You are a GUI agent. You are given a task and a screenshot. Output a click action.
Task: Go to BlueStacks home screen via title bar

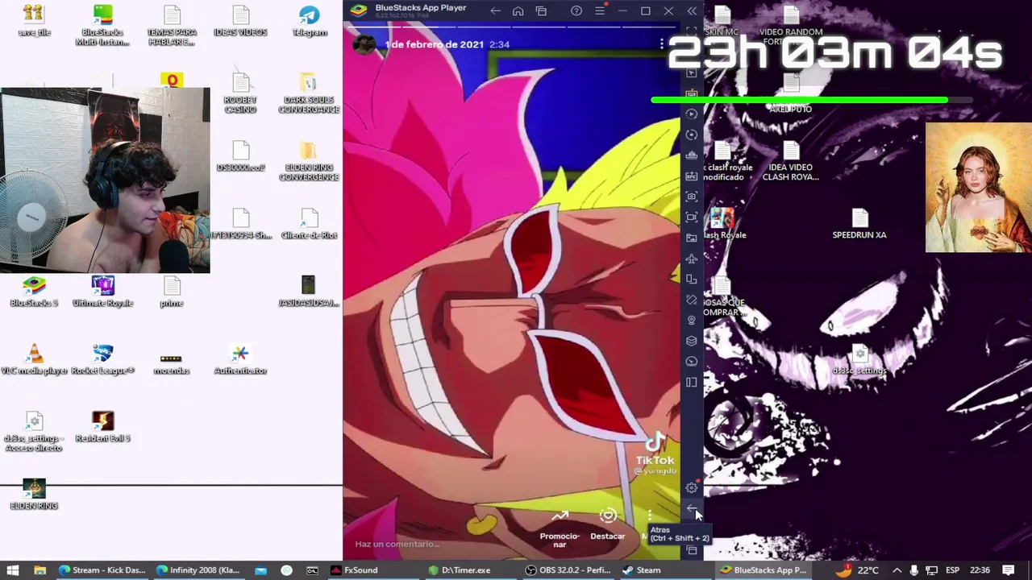[518, 11]
